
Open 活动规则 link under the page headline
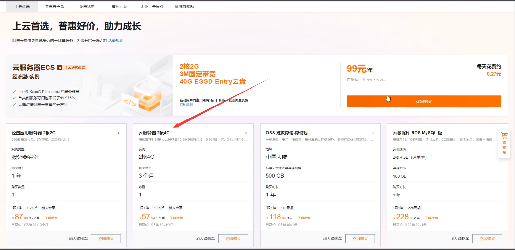tap(116, 41)
